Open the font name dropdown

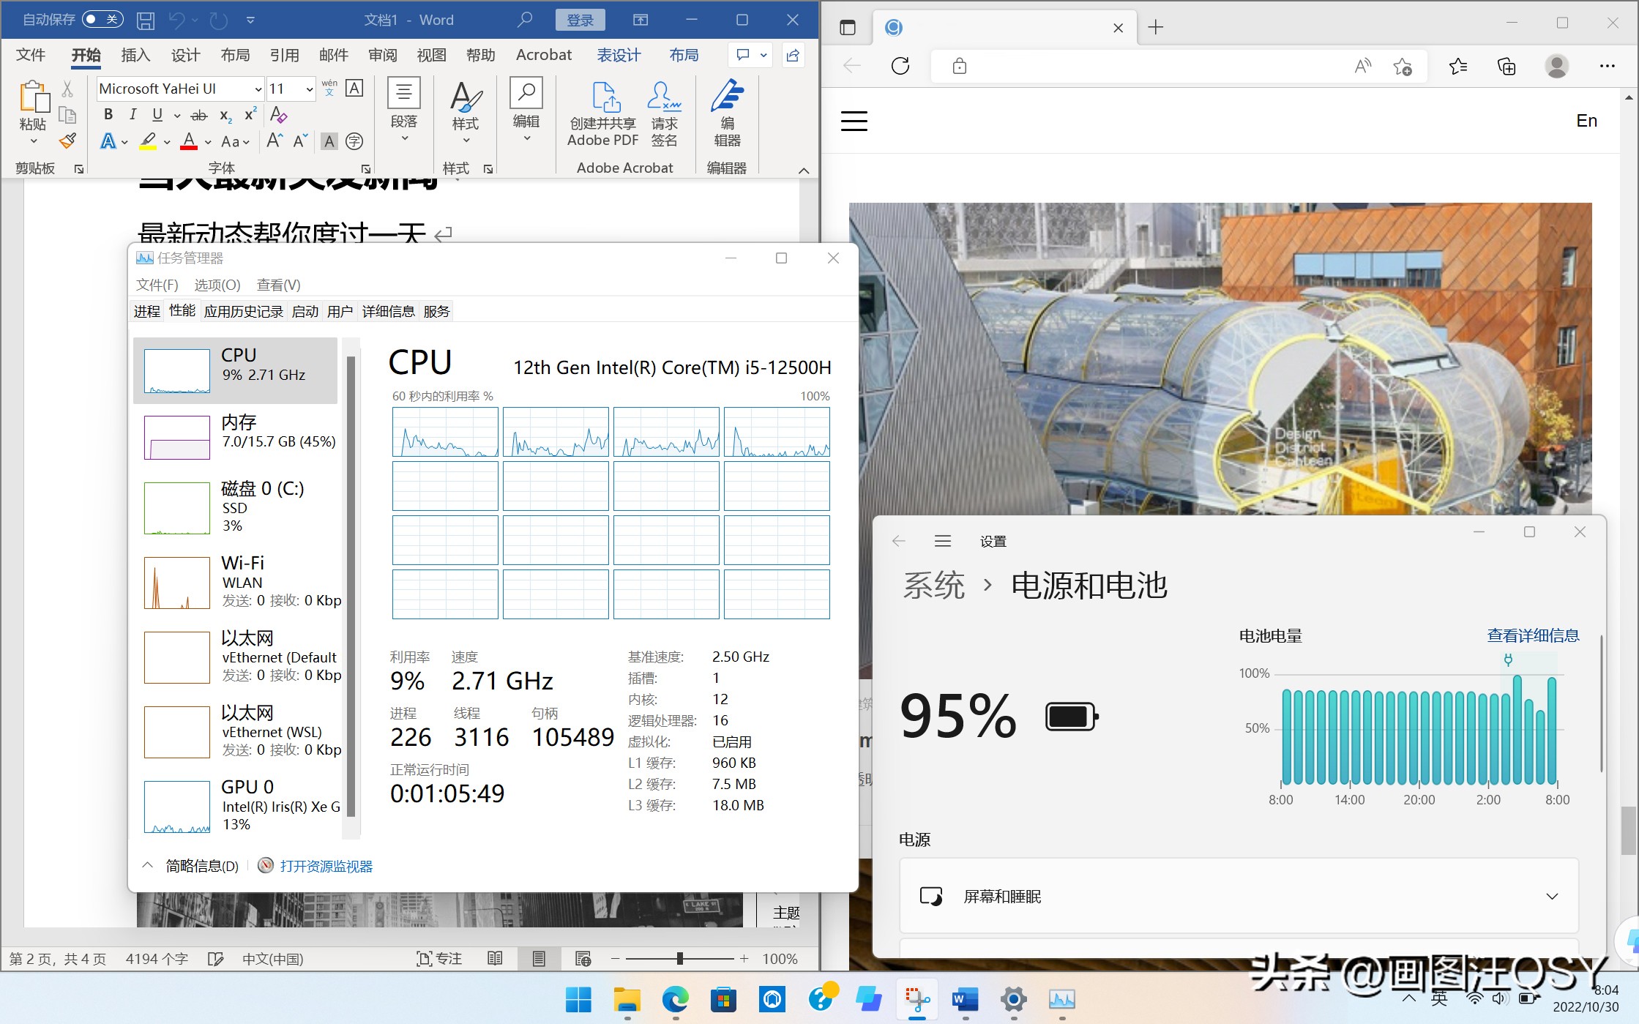tap(258, 89)
